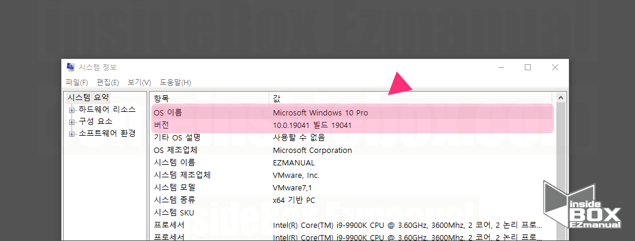This screenshot has width=635, height=241.
Task: Select the 버전 row label
Action: pos(161,126)
